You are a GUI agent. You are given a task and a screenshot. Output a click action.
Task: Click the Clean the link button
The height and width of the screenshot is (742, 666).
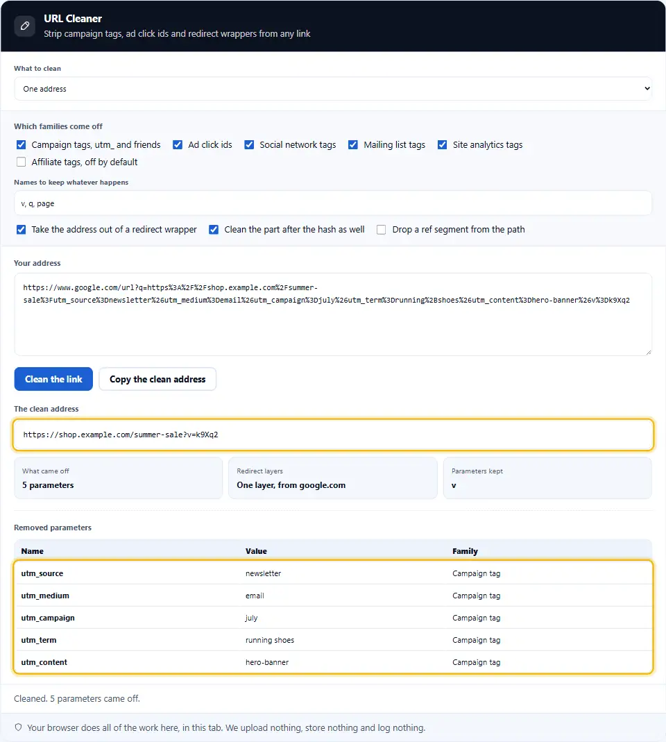53,379
